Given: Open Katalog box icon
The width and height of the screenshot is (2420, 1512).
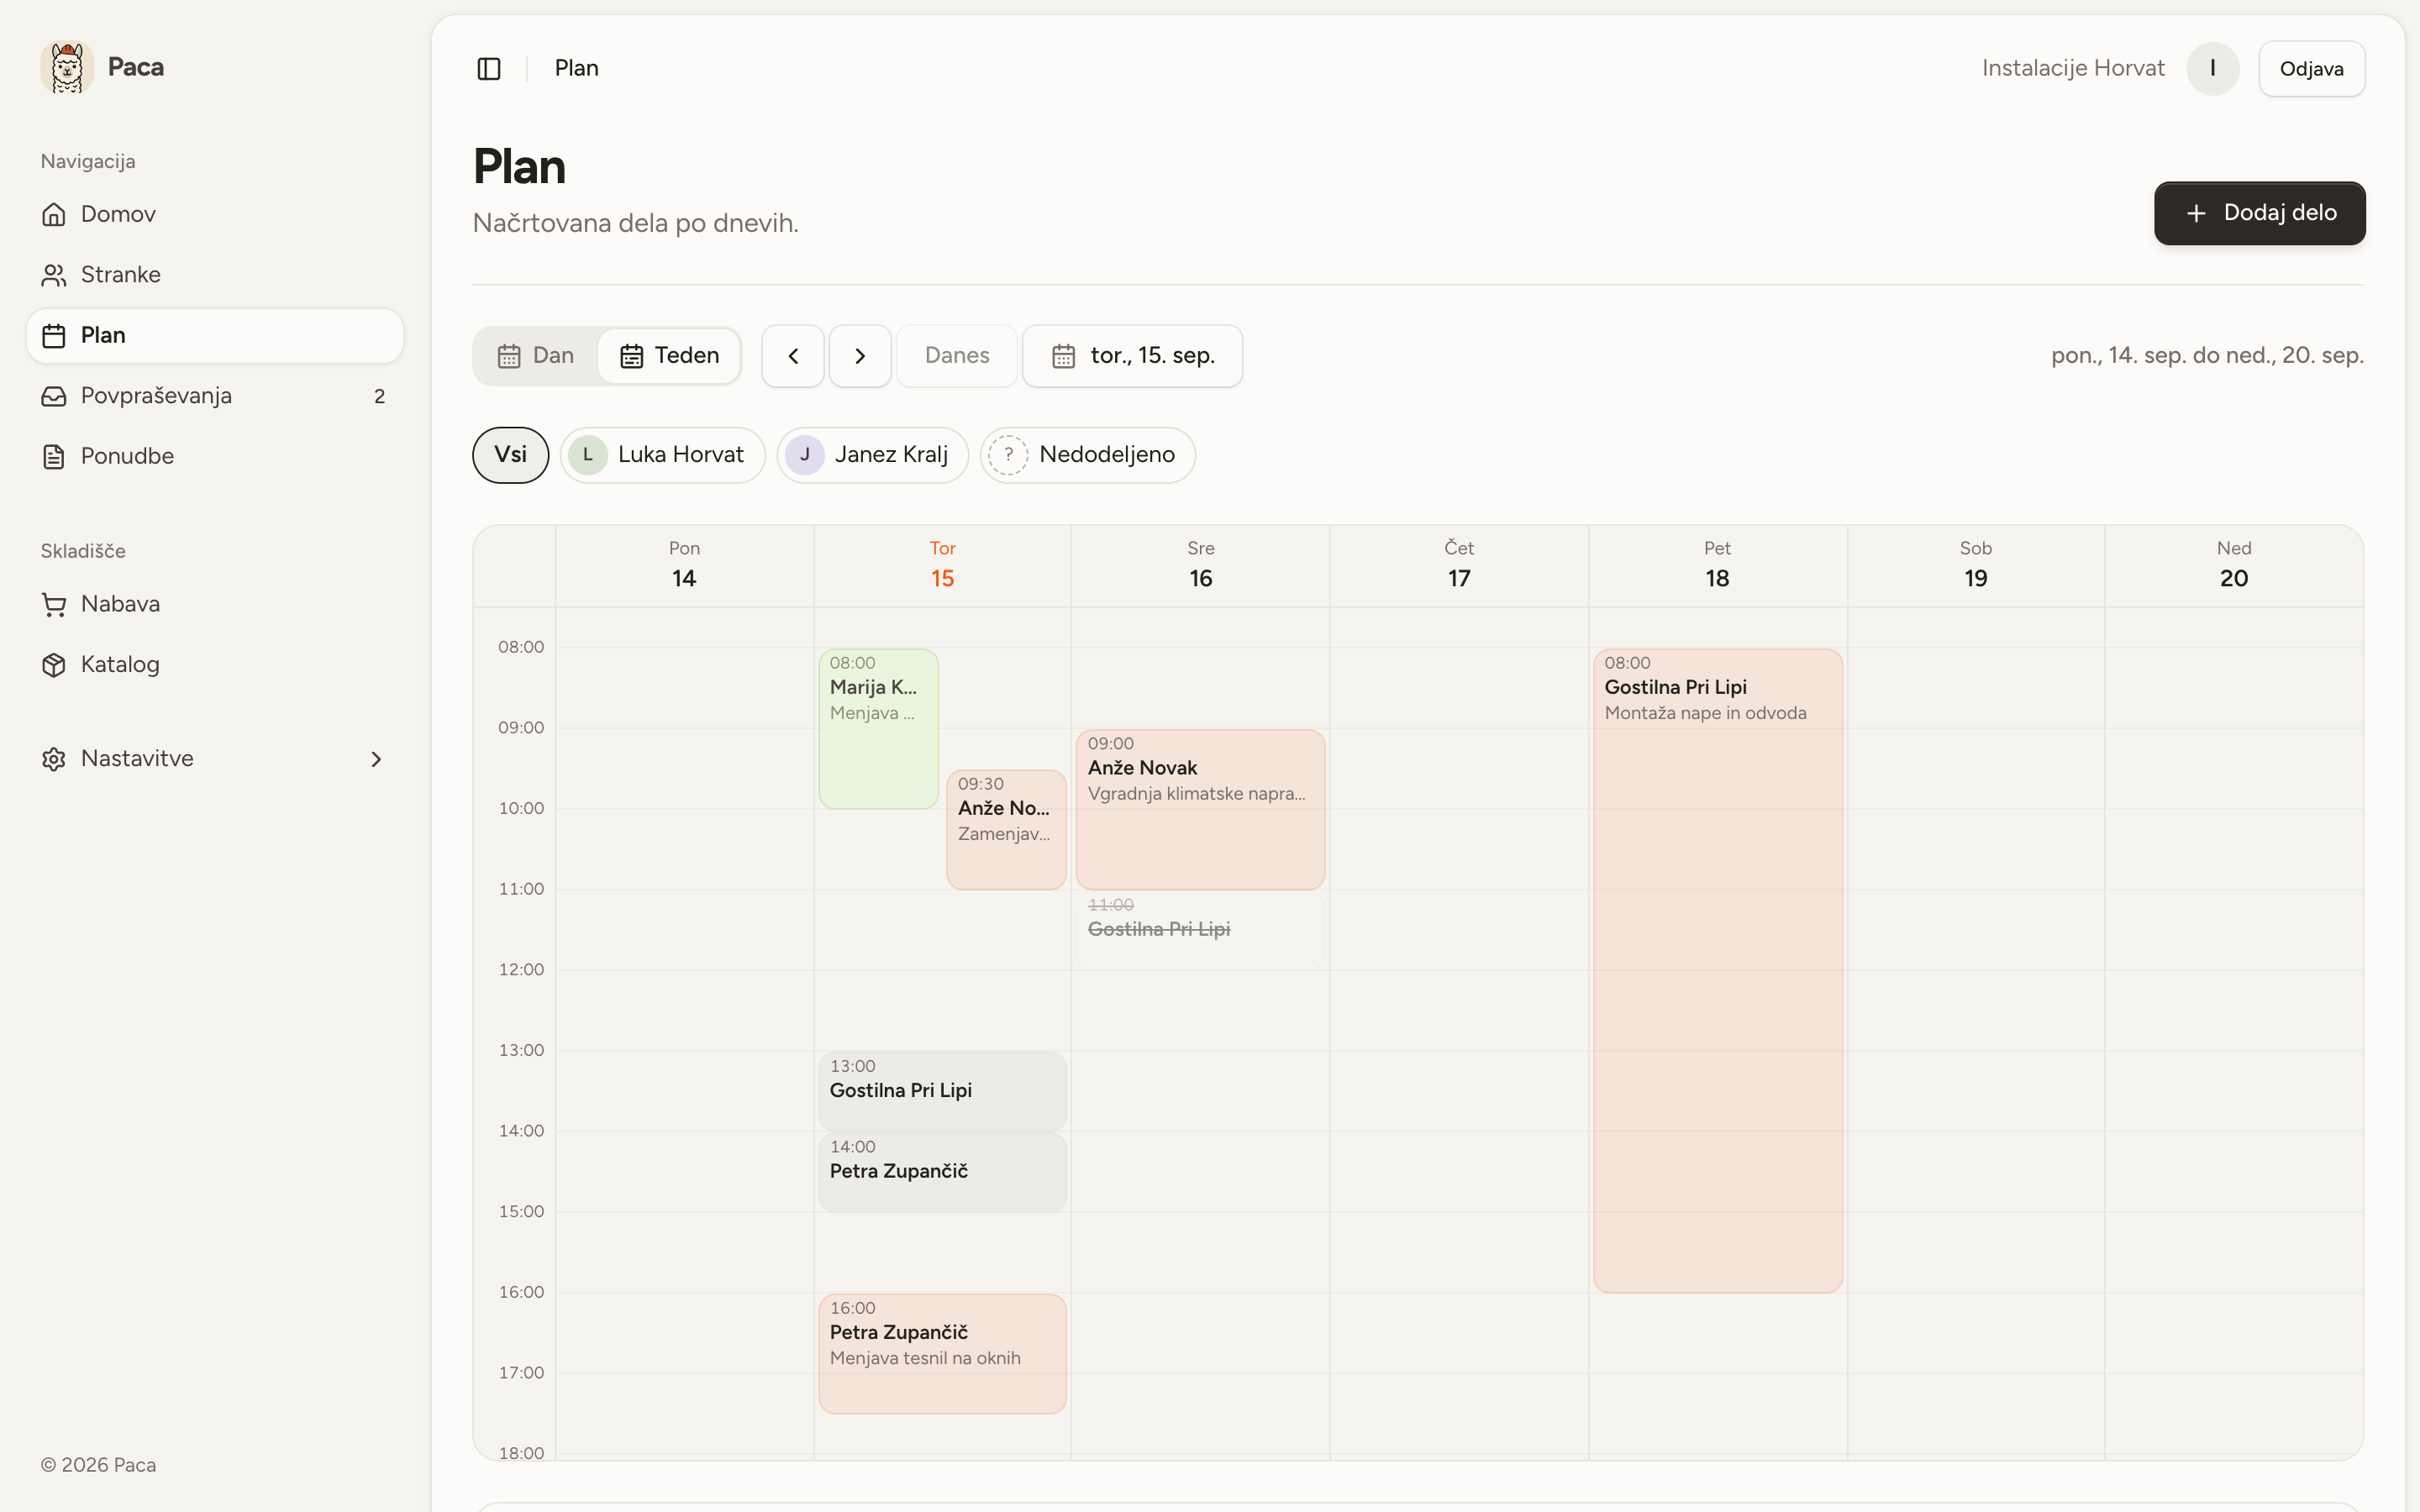Looking at the screenshot, I should click(54, 665).
